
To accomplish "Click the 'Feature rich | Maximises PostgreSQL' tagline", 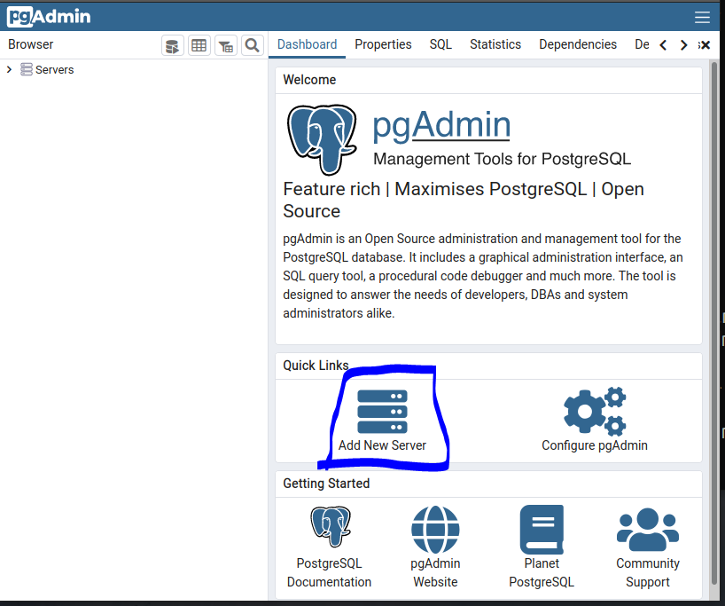I will (x=464, y=200).
